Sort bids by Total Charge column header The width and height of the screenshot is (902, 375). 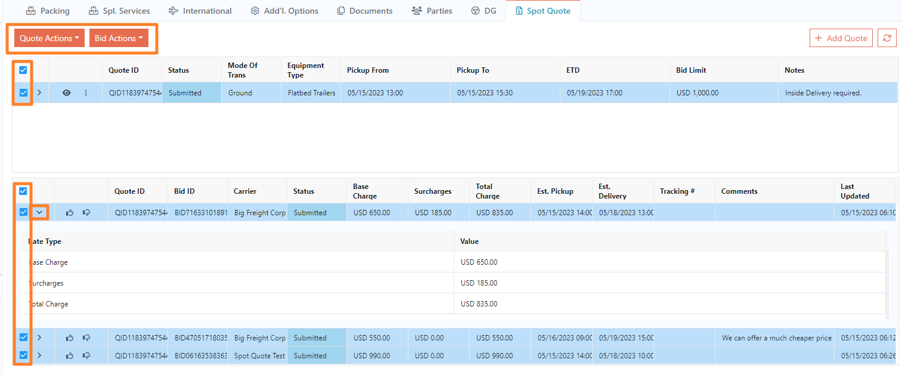500,191
